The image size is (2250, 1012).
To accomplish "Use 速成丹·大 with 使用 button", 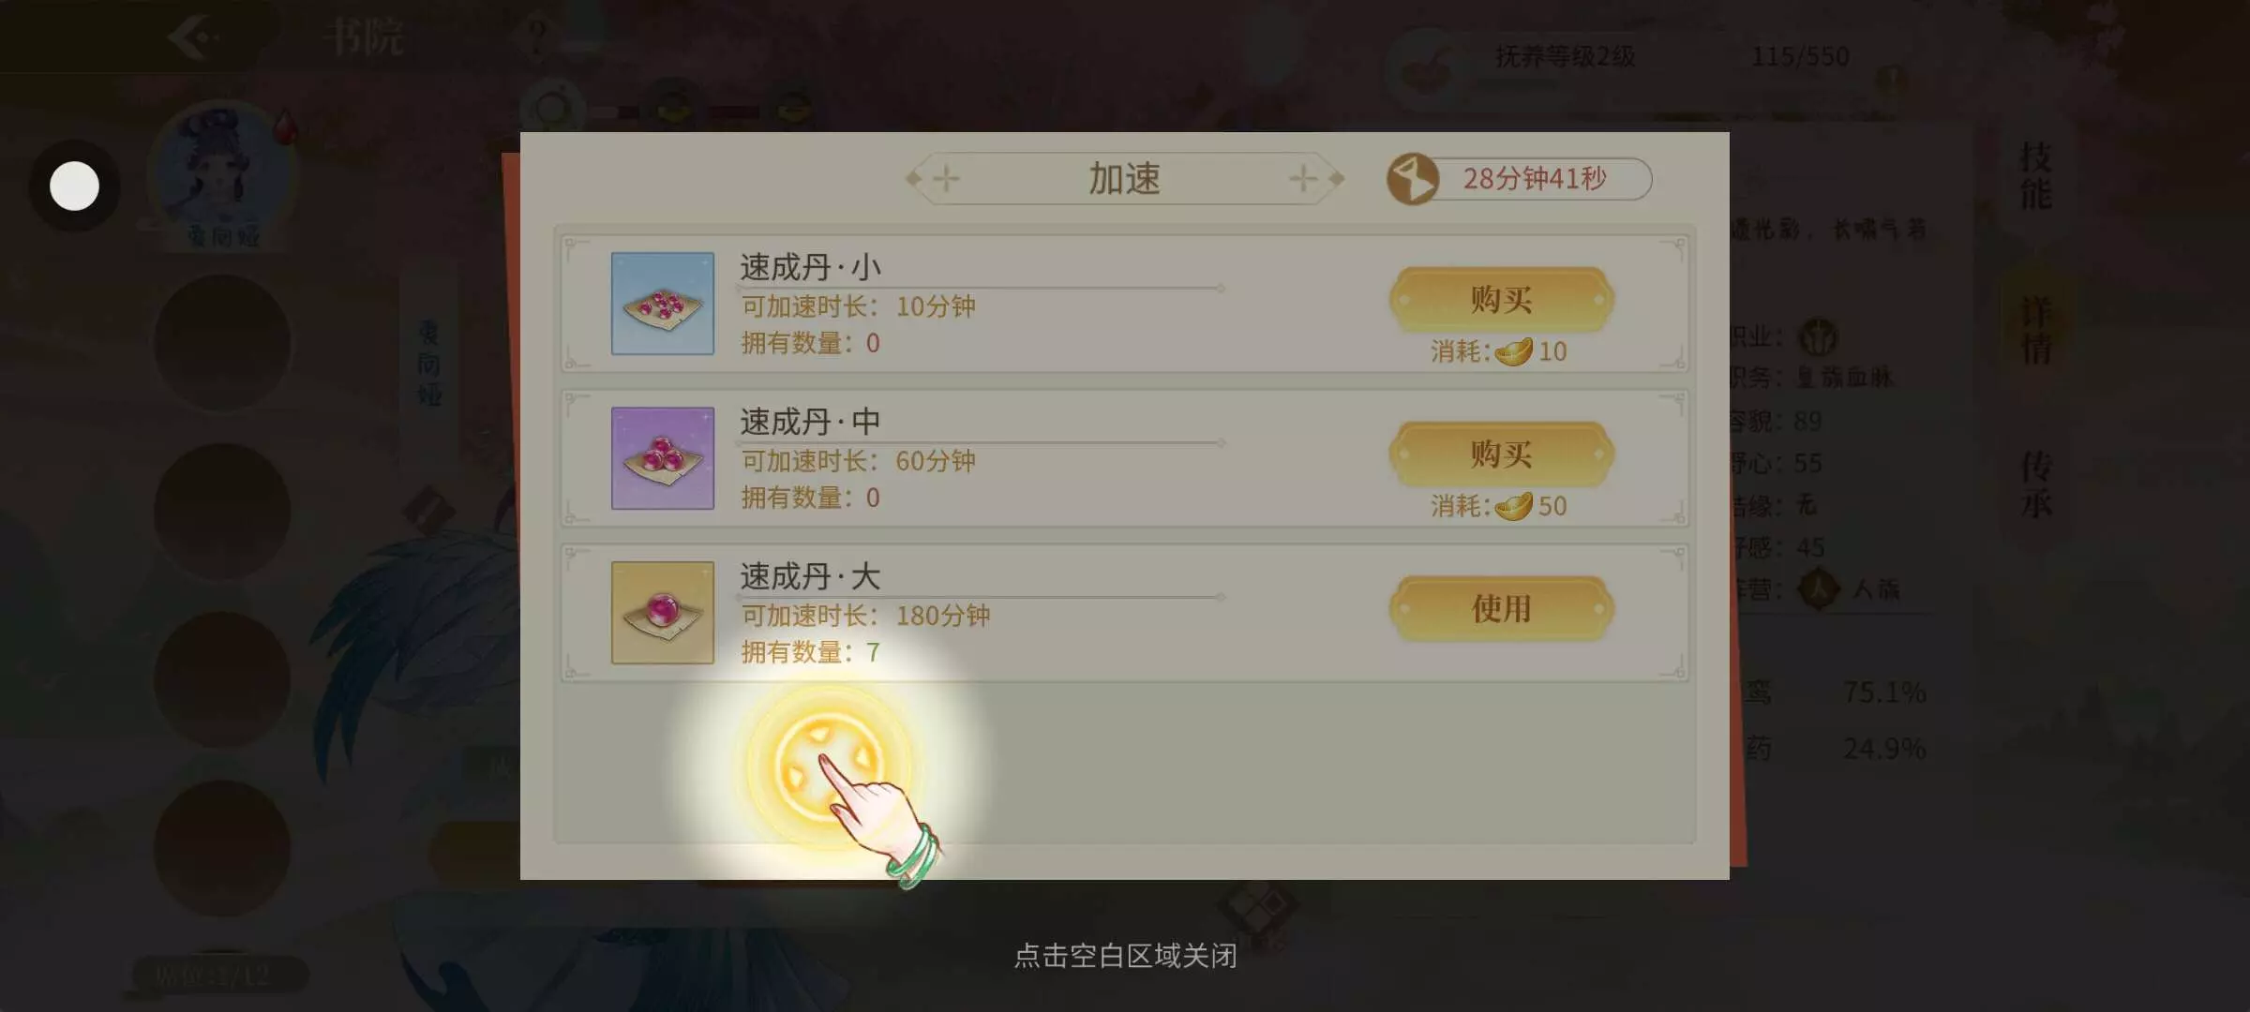I will coord(1501,609).
